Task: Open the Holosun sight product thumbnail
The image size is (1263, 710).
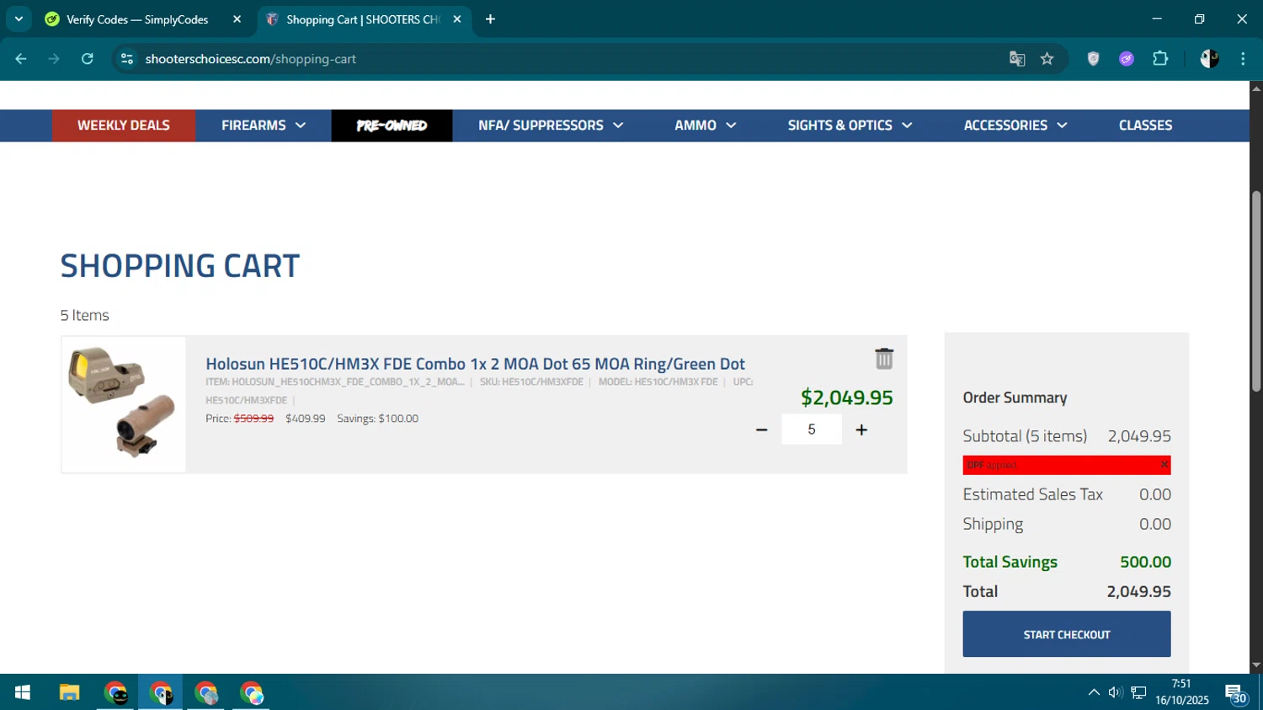Action: pyautogui.click(x=124, y=404)
